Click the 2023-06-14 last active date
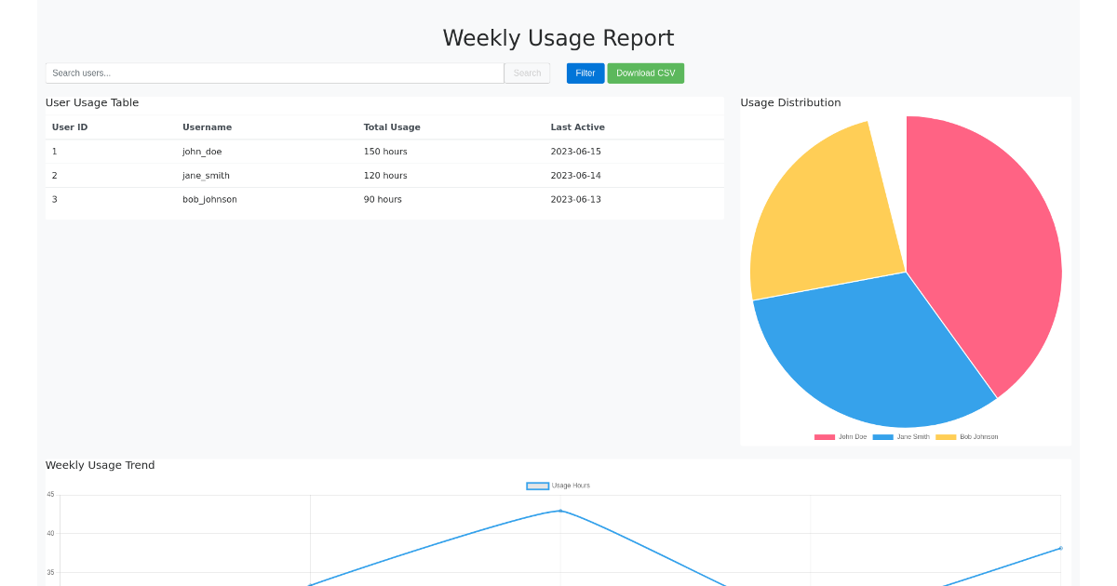 pos(575,176)
